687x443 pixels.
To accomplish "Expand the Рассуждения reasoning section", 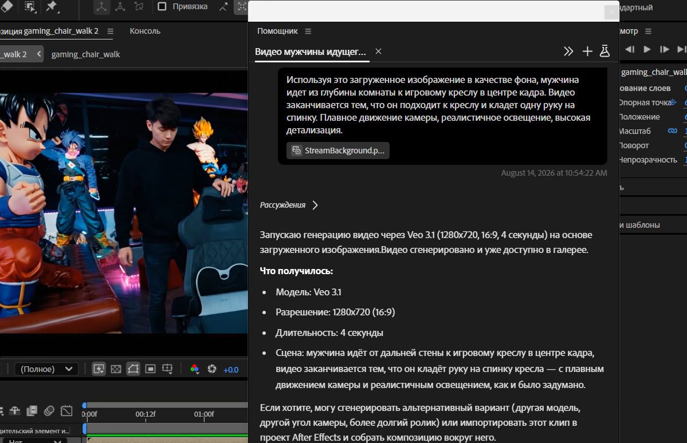I will [x=289, y=205].
